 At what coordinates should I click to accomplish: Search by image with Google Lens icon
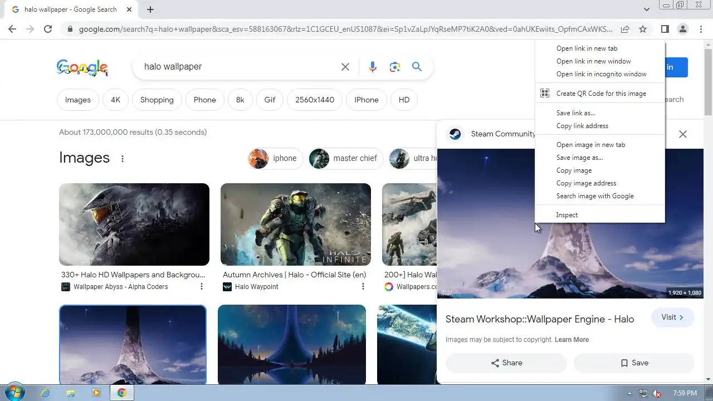(395, 67)
